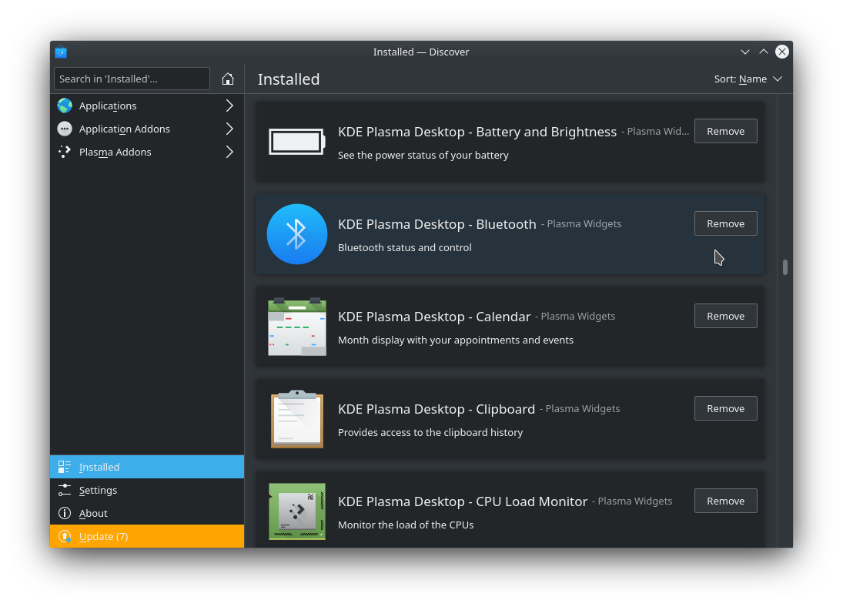Remove the Clipboard widget
Viewport: 843px width, 607px height.
(725, 408)
